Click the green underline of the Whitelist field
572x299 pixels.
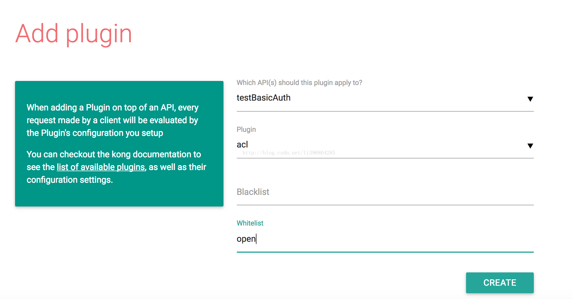pyautogui.click(x=385, y=252)
